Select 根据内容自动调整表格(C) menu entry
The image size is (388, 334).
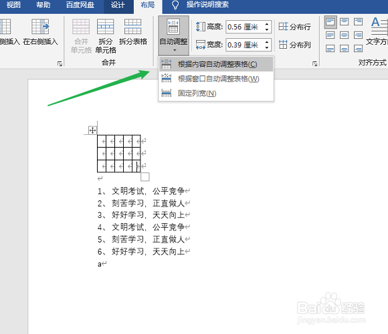pyautogui.click(x=216, y=64)
